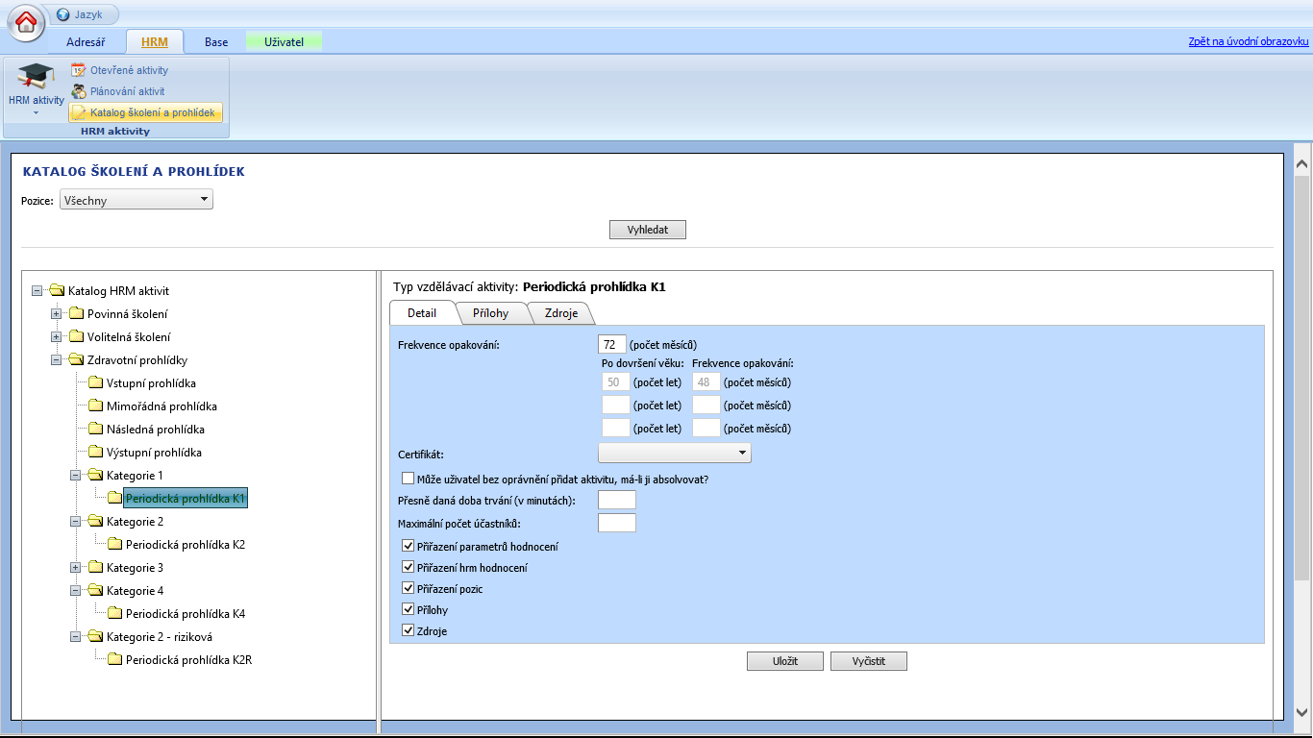Viewport: 1313px width, 738px height.
Task: Click the Periodická prohlídka K2 folder icon
Action: (114, 545)
